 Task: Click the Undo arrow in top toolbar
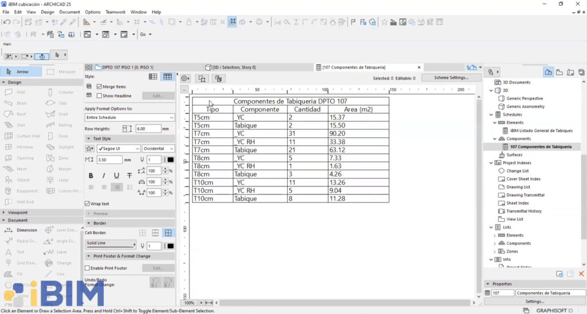tap(6, 22)
